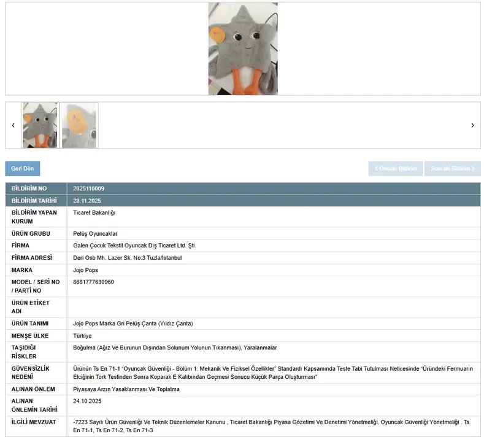484x442 pixels.
Task: Click the Galen Çocuk Tekstil firm name
Action: 134,246
